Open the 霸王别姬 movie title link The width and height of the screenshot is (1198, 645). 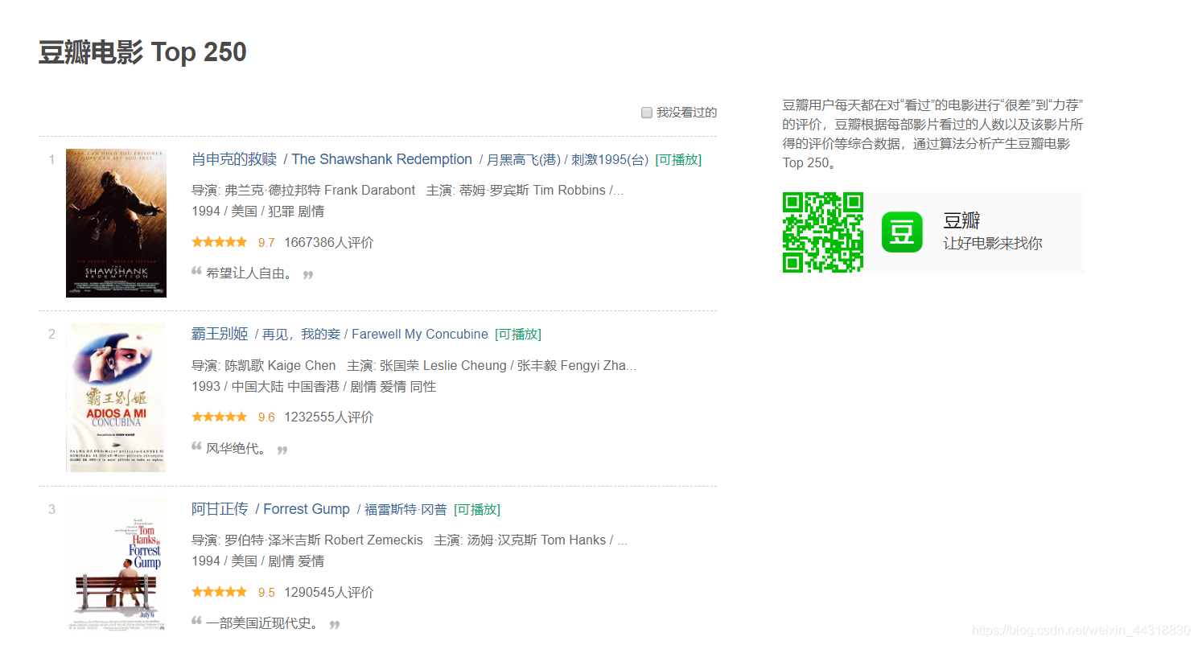click(x=220, y=334)
